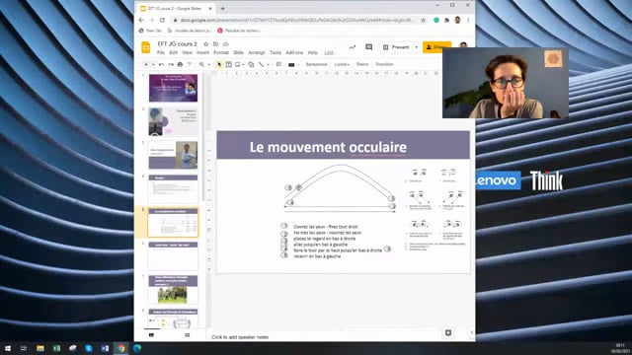Undo the last action in toolbar
The width and height of the screenshot is (632, 355).
pyautogui.click(x=162, y=64)
